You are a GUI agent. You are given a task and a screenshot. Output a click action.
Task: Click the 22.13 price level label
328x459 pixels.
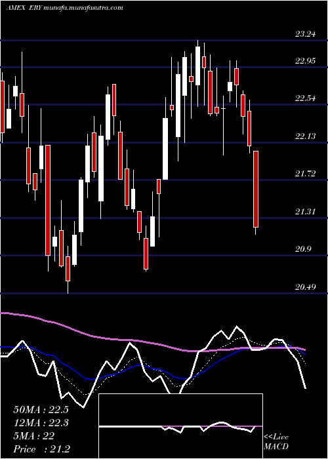click(305, 136)
